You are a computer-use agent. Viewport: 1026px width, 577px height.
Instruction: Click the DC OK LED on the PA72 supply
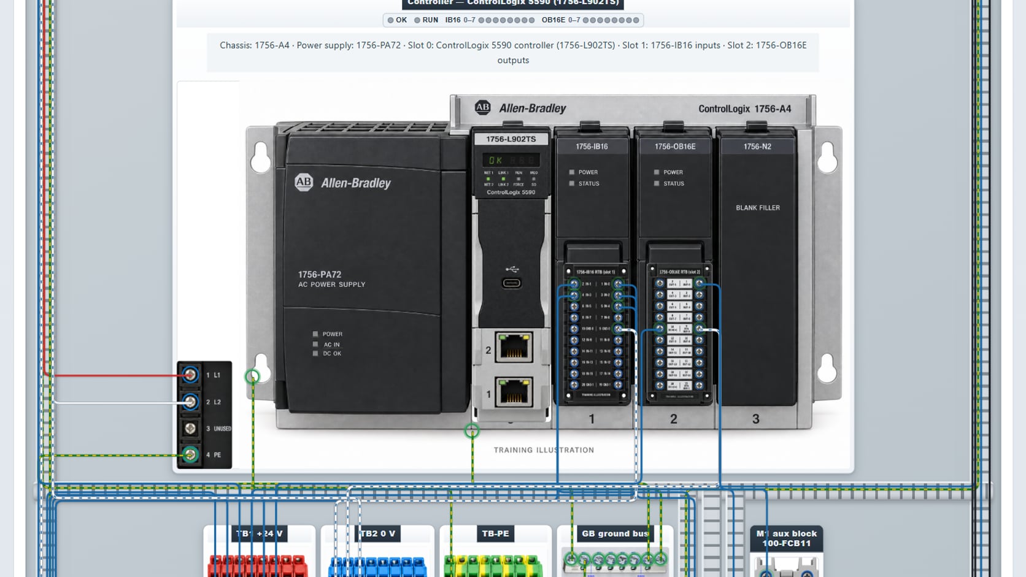pyautogui.click(x=315, y=353)
